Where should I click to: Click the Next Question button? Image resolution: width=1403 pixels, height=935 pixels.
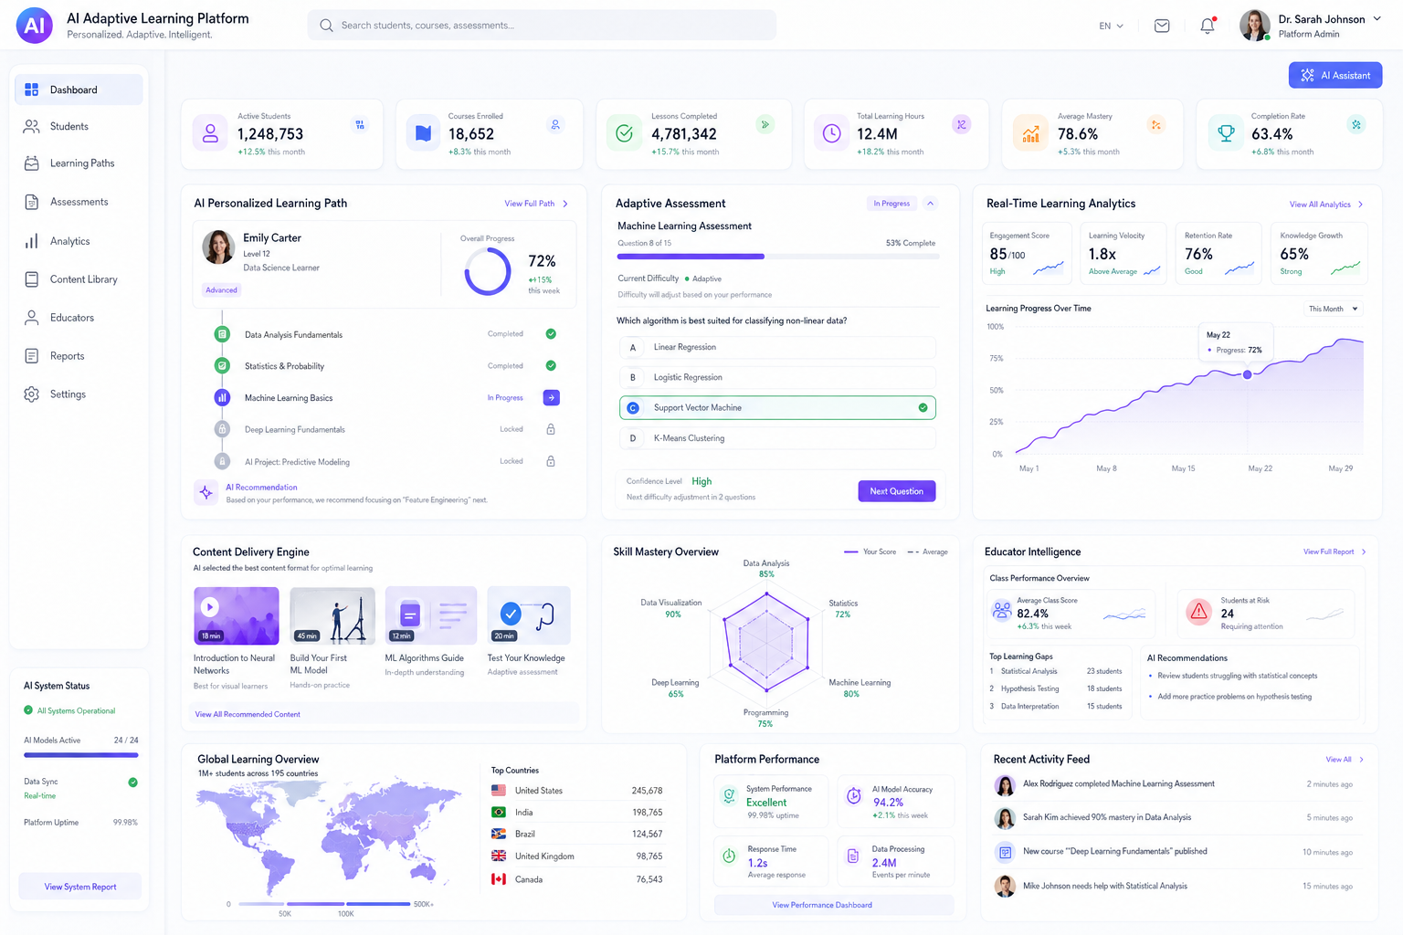pyautogui.click(x=897, y=491)
